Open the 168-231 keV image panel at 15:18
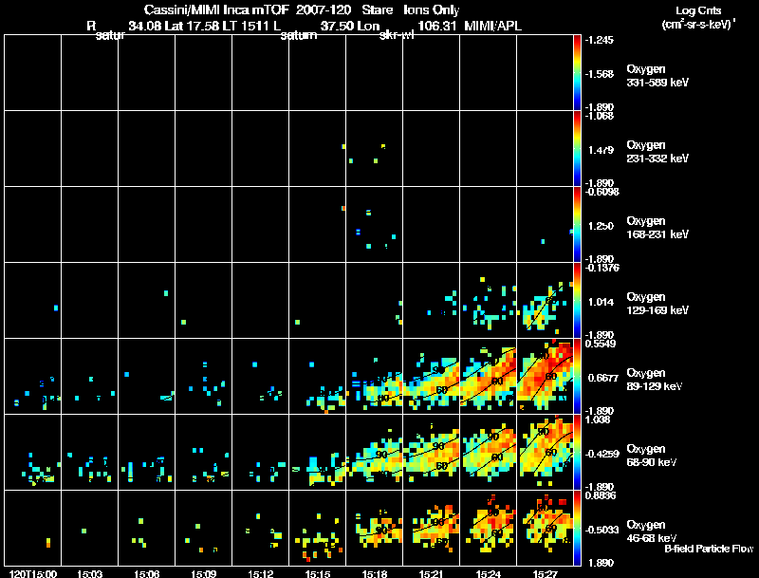759x578 pixels. pos(374,225)
